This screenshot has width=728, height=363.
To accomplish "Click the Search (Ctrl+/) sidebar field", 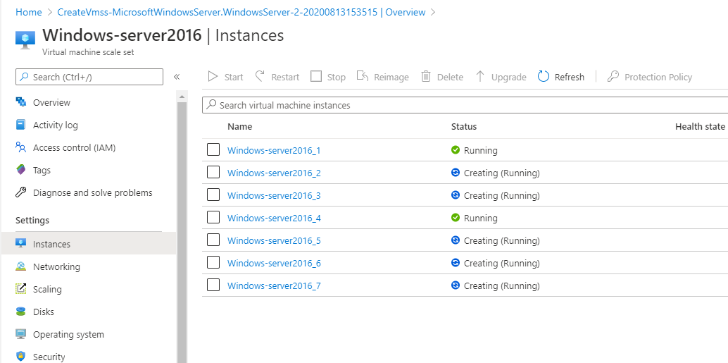I will (89, 77).
